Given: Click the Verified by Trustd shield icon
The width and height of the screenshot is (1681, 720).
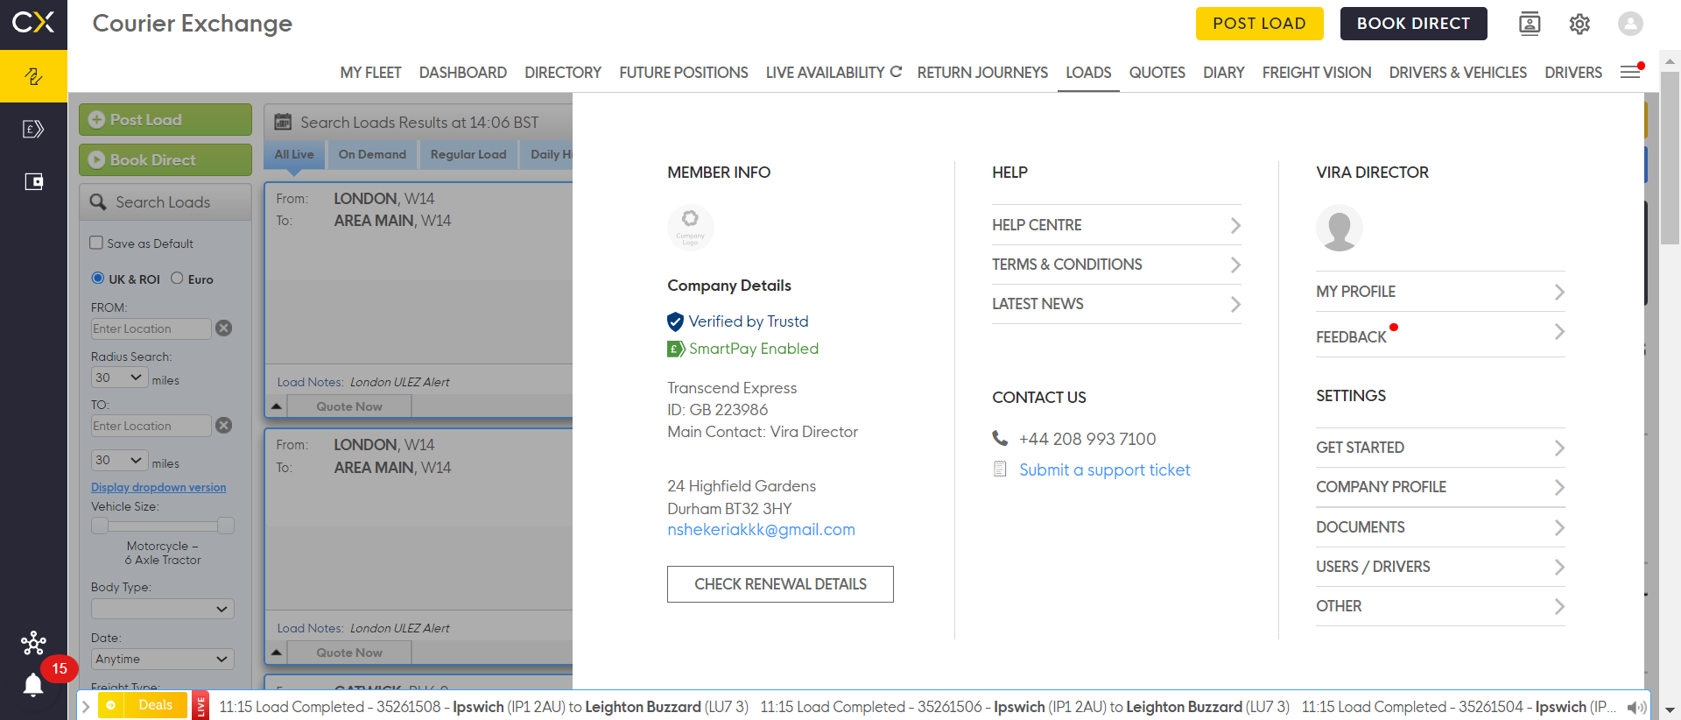Looking at the screenshot, I should 675,321.
